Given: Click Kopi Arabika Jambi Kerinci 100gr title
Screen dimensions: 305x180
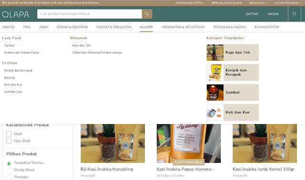Looking at the screenshot, I should click(x=264, y=169).
